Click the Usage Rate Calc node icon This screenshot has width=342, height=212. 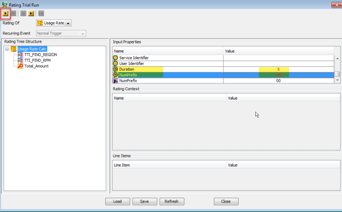[x=13, y=49]
